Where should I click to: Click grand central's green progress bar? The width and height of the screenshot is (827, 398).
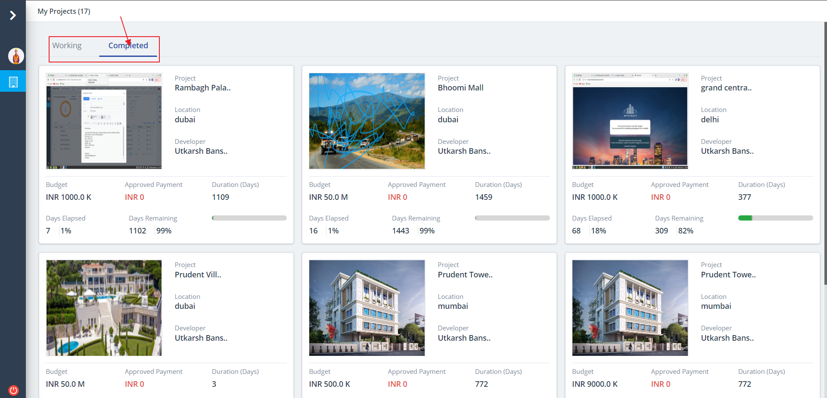tap(775, 218)
